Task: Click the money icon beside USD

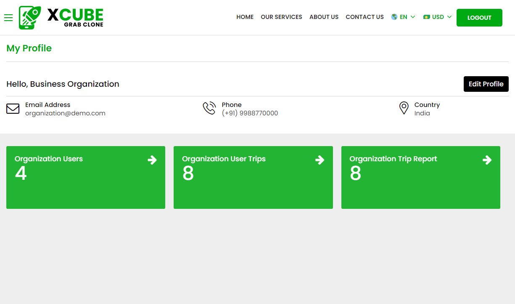Action: 427,17
